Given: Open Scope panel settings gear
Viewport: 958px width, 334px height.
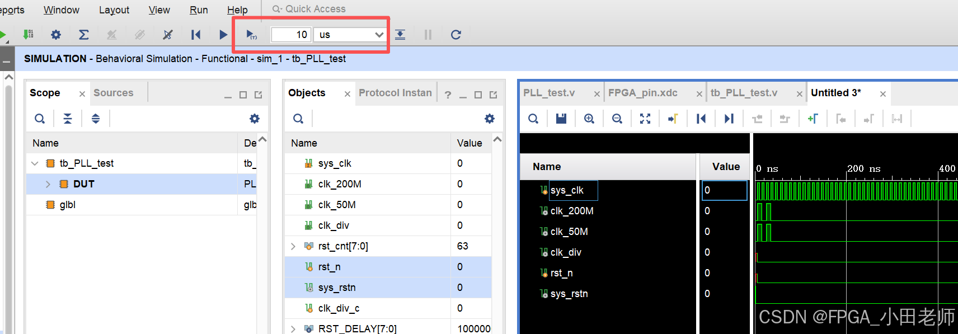Looking at the screenshot, I should (x=255, y=119).
